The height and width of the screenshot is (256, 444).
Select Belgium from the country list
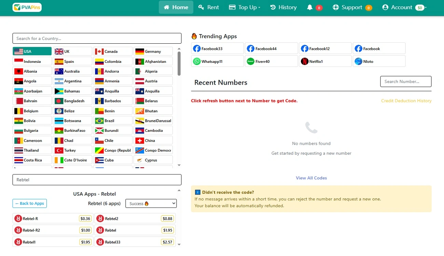(32, 111)
